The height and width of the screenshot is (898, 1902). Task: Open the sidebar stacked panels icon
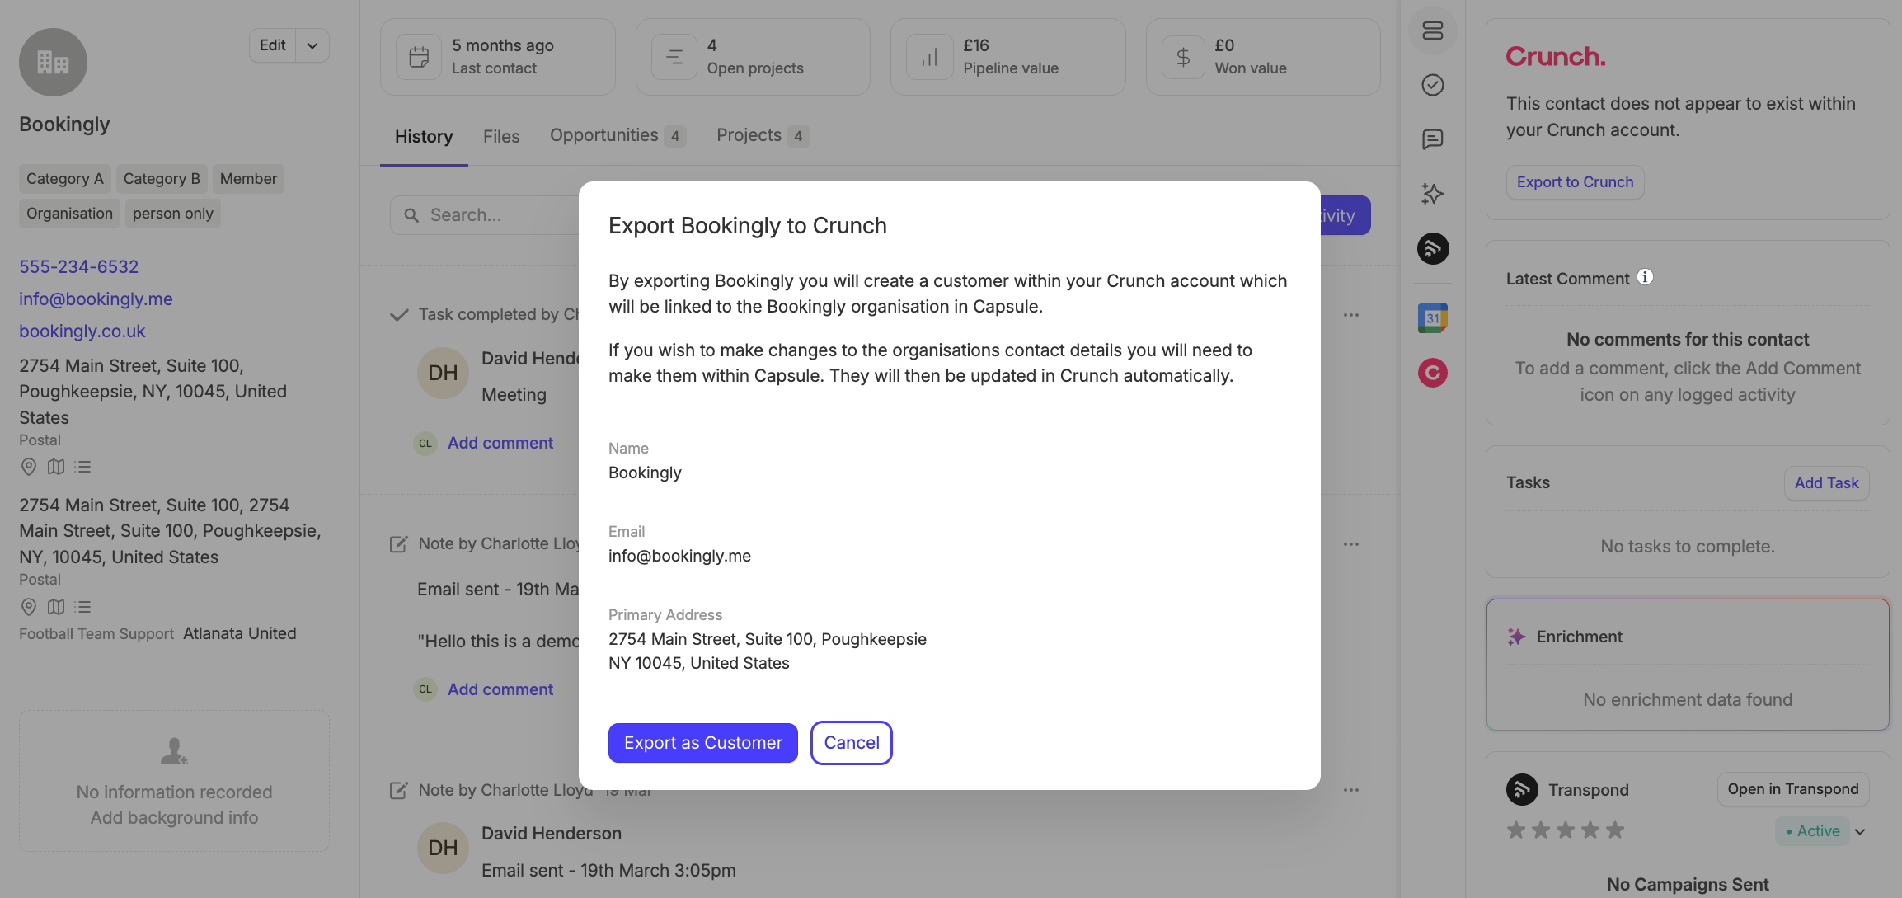1433,31
